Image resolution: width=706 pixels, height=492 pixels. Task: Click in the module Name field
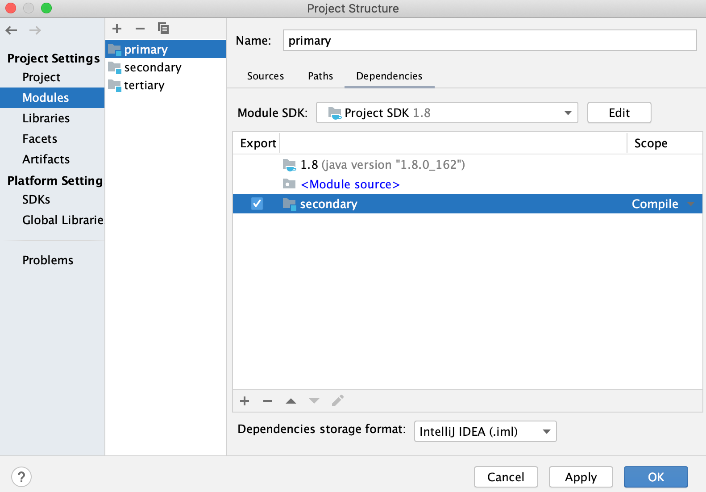point(490,41)
